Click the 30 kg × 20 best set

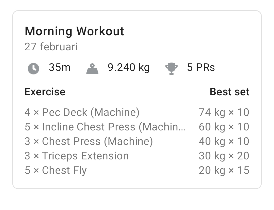tap(224, 156)
